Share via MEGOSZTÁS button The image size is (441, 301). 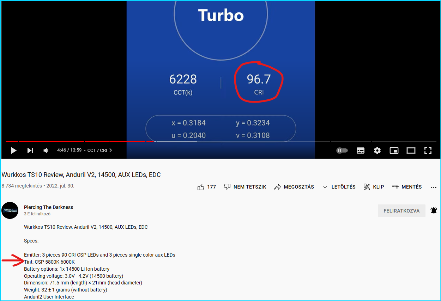(294, 187)
